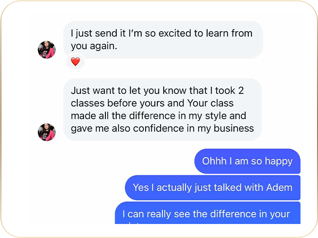Click the number "2" after "I took"
Image resolution: width=318 pixels, height=238 pixels.
point(241,90)
